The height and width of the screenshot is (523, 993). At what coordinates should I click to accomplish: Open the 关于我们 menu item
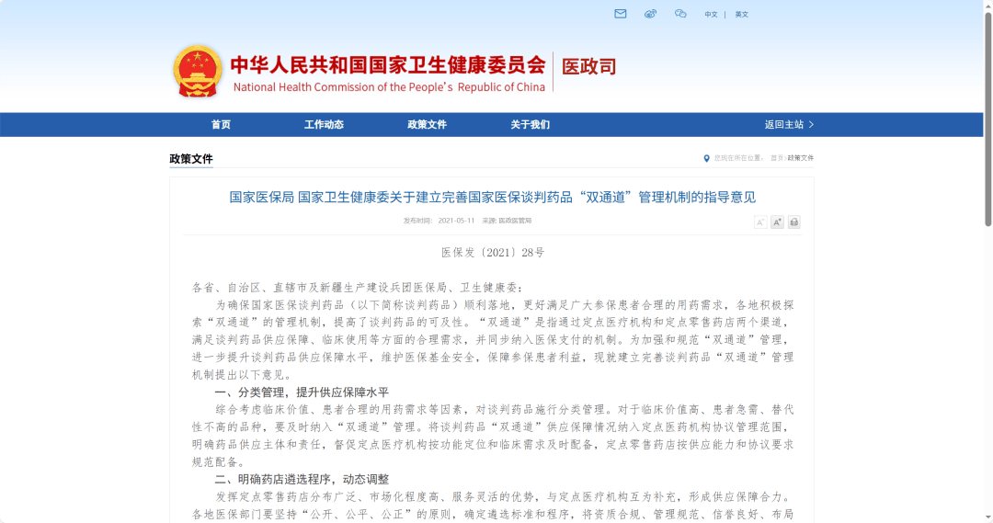(531, 125)
